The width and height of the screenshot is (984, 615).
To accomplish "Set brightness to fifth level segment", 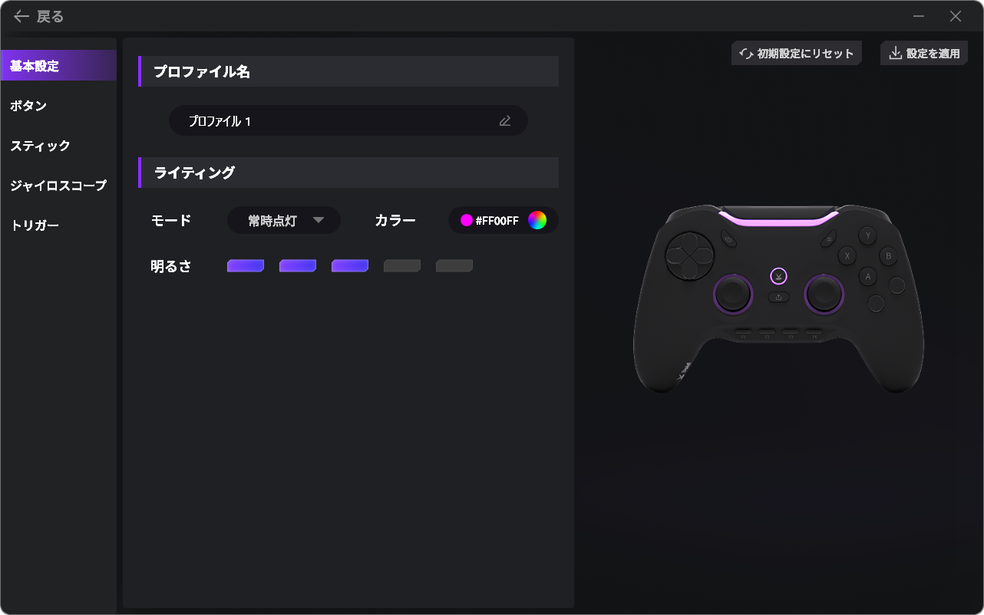I will click(x=454, y=266).
